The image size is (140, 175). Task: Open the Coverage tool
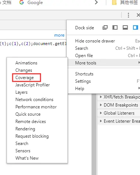click(37, 78)
